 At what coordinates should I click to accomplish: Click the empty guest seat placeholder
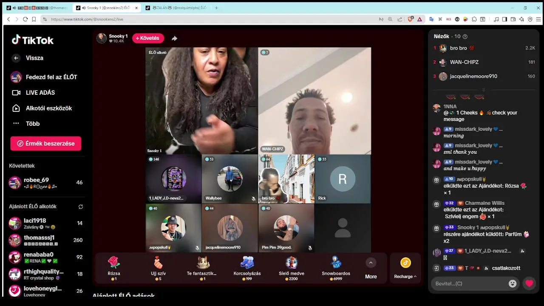pyautogui.click(x=343, y=228)
